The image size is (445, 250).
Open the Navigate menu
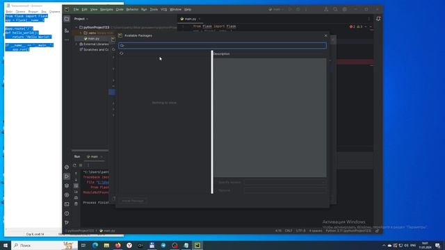coord(106,9)
